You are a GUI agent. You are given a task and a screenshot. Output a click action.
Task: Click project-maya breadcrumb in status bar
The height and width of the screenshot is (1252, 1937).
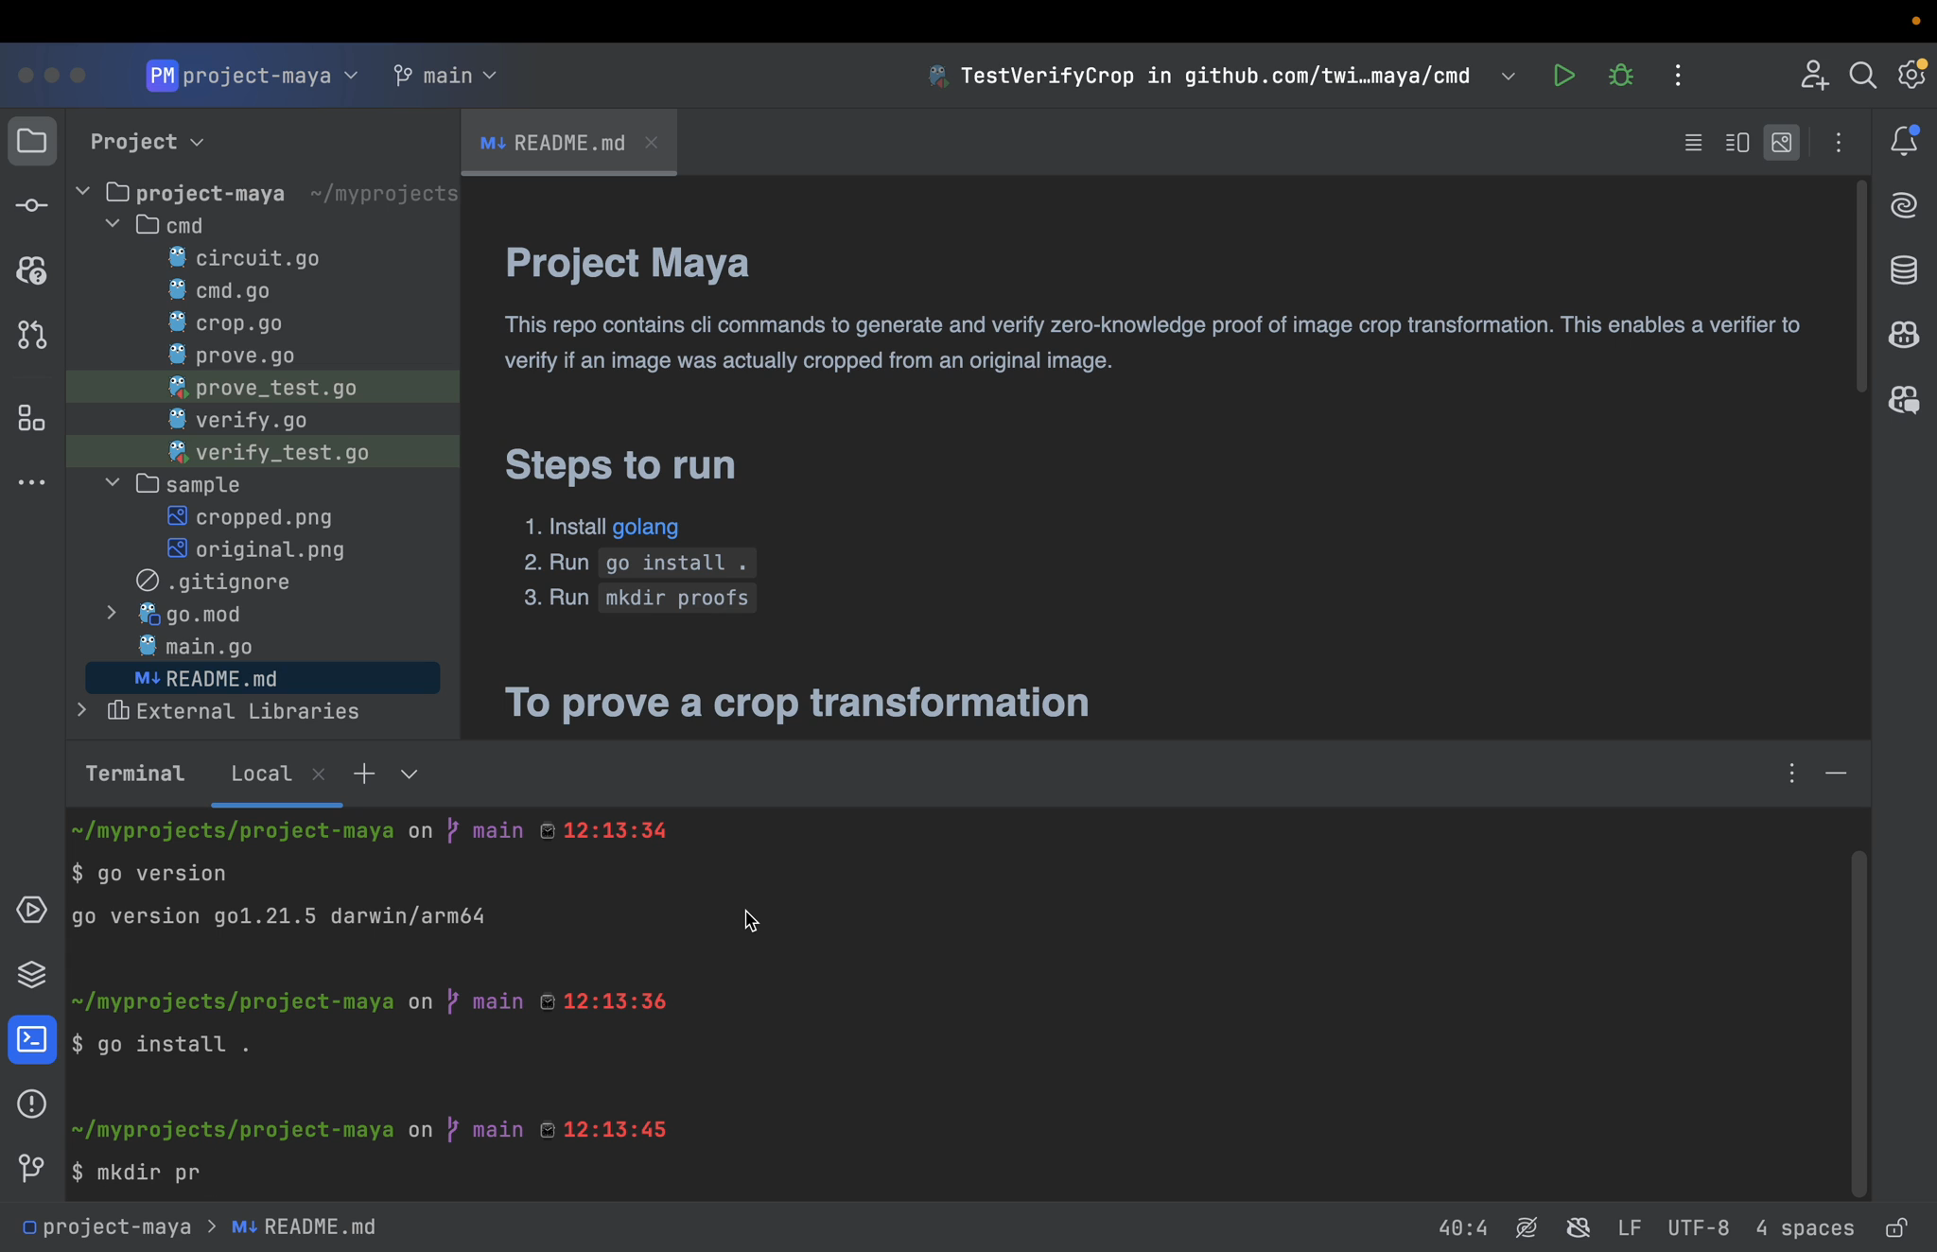point(108,1227)
